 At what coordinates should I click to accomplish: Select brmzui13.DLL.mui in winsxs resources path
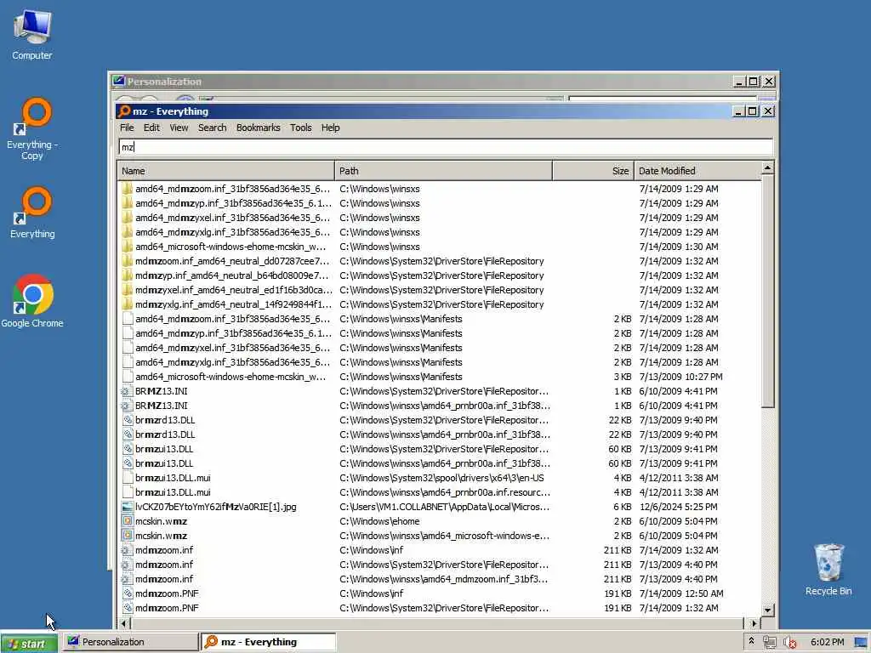pyautogui.click(x=439, y=492)
